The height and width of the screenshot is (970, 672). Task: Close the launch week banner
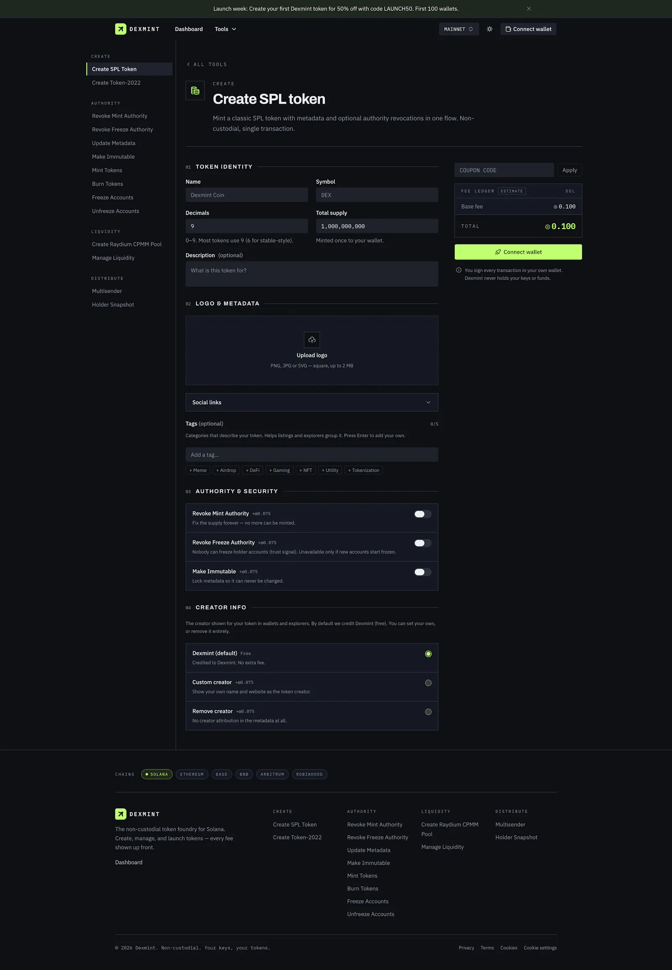tap(529, 9)
